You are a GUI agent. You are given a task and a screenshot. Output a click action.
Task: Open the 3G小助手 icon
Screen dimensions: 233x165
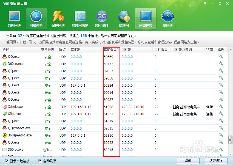tap(102, 19)
